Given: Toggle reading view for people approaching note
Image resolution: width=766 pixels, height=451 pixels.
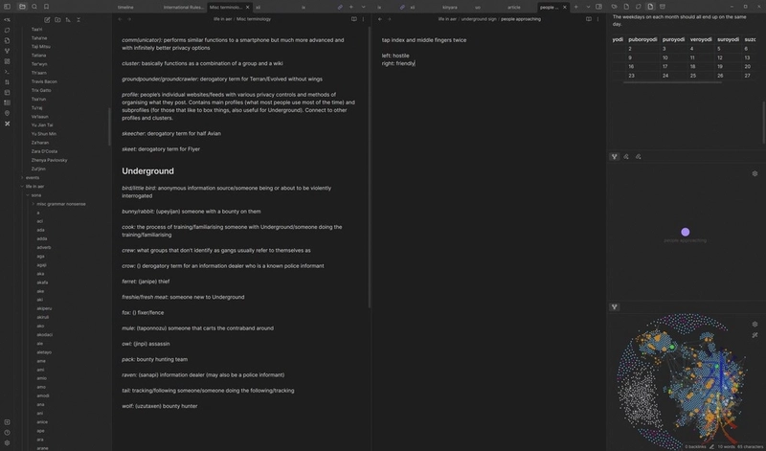Looking at the screenshot, I should click(x=589, y=19).
